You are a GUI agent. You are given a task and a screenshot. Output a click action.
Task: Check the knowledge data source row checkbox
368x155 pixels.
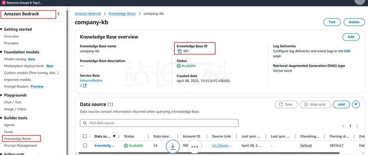(x=85, y=145)
